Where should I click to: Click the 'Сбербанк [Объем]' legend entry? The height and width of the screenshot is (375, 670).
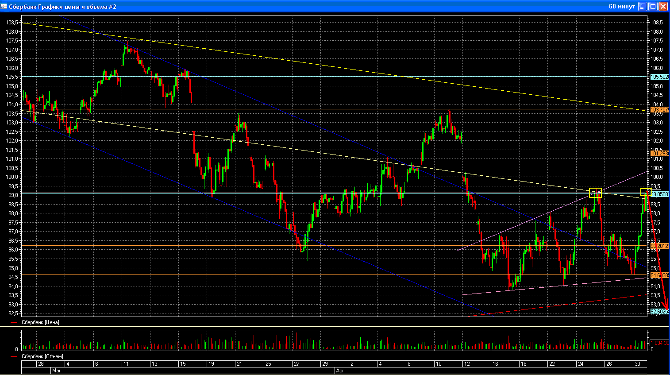click(42, 356)
